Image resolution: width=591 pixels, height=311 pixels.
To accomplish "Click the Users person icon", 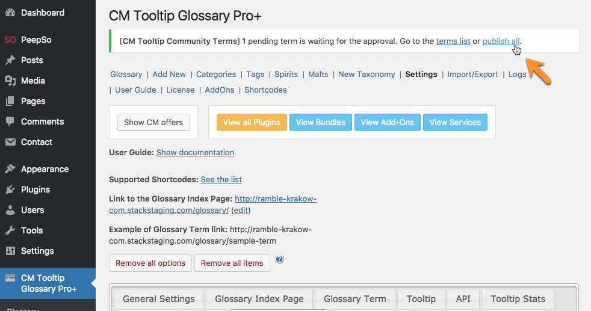I will (x=10, y=210).
